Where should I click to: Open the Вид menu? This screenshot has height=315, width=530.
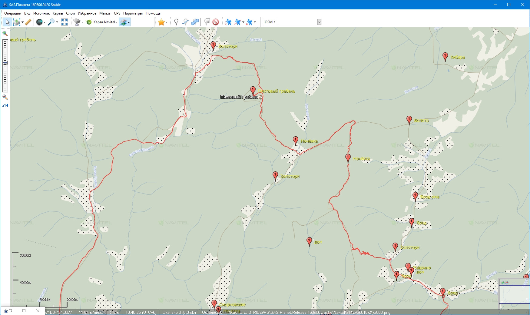[x=27, y=13]
